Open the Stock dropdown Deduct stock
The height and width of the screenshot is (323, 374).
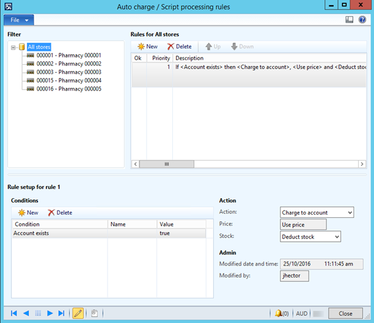point(310,236)
